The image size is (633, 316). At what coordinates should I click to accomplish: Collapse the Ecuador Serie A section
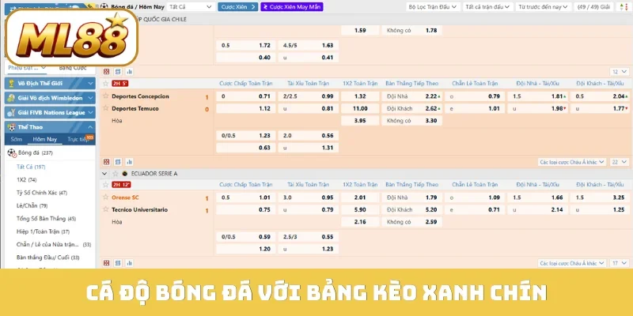click(x=104, y=174)
